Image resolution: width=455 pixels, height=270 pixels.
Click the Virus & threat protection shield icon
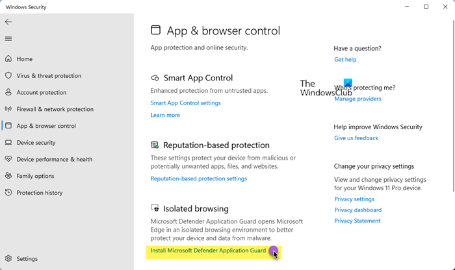[x=8, y=76]
